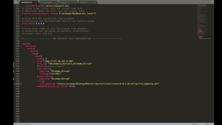Click the xpack: key
Screen dimensions: 222x125
click(x=26, y=44)
